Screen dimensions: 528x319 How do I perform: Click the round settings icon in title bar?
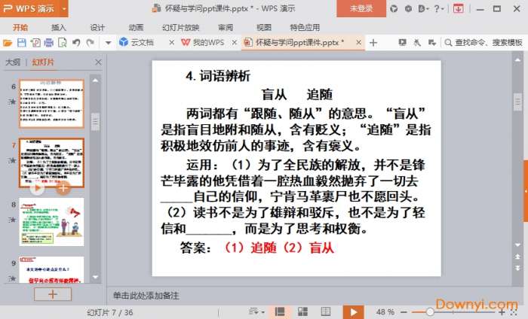pyautogui.click(x=408, y=9)
